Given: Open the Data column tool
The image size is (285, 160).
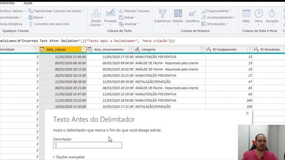Looking at the screenshot, I should pos(246,17).
